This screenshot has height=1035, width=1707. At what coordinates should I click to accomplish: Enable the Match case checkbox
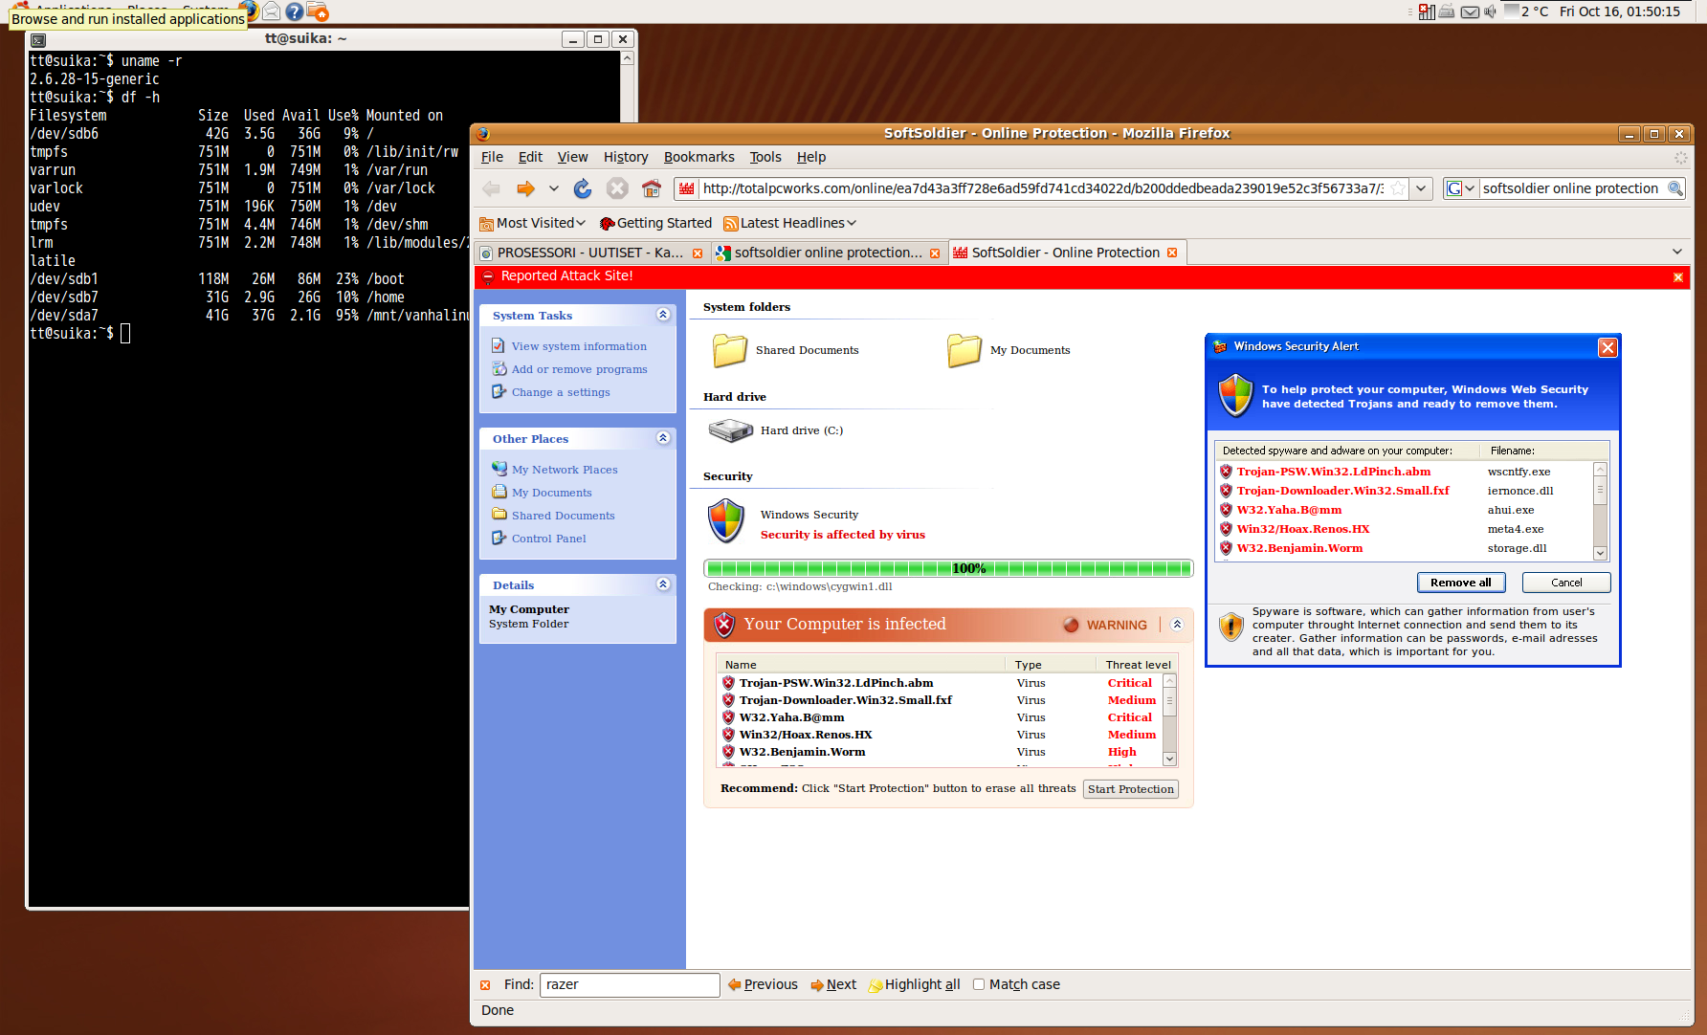pos(979,984)
